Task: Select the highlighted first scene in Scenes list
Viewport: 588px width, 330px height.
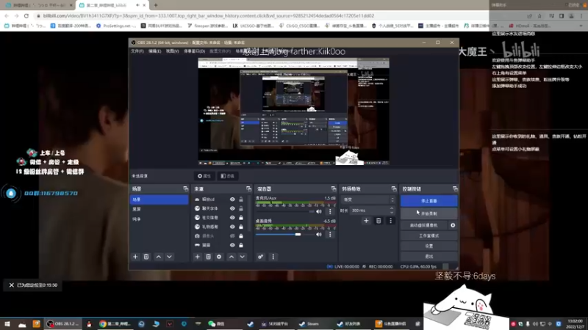Action: (x=159, y=199)
